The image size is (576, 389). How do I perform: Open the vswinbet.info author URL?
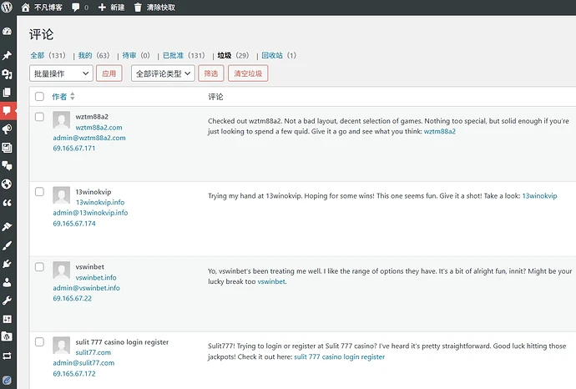point(96,277)
